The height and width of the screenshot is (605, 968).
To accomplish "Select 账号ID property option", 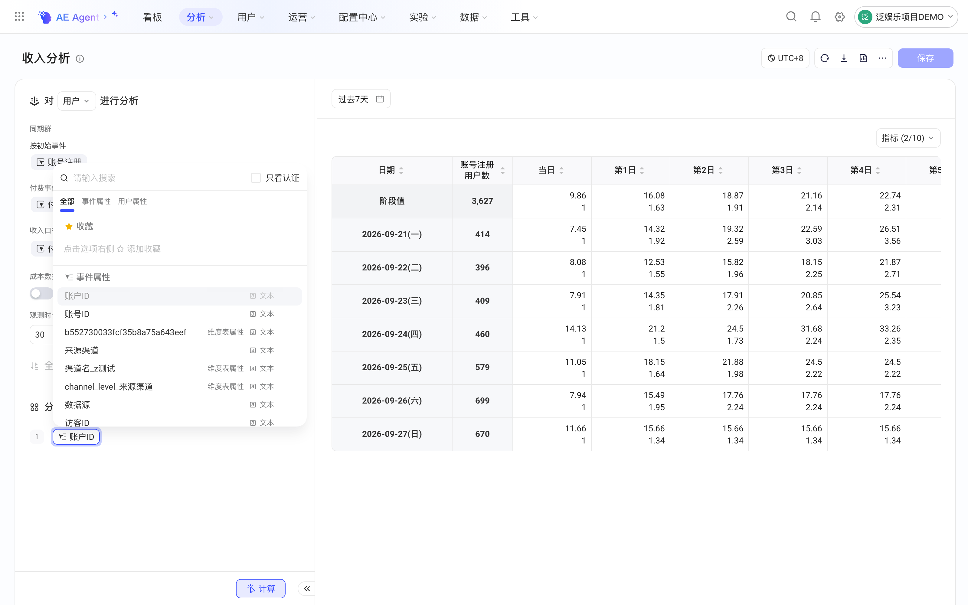I will [x=180, y=314].
